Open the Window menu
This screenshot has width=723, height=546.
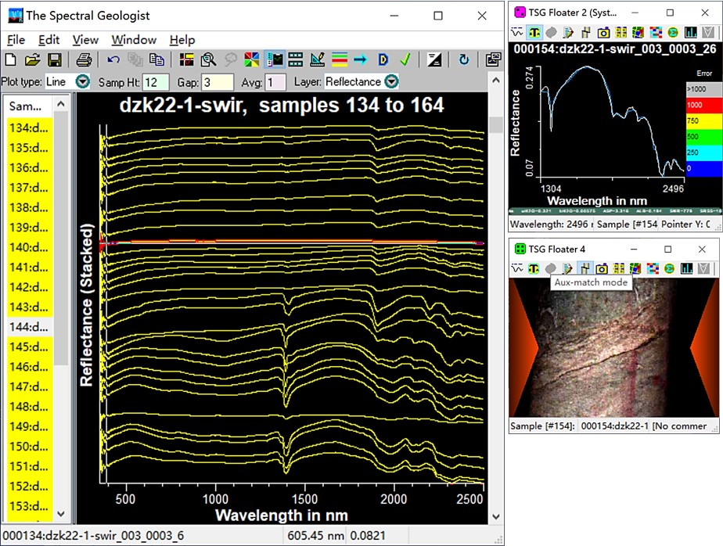133,40
